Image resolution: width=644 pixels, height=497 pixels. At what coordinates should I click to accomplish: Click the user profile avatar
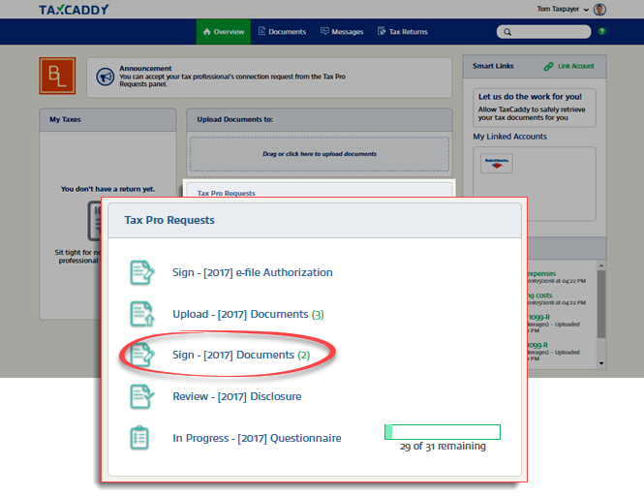click(600, 9)
